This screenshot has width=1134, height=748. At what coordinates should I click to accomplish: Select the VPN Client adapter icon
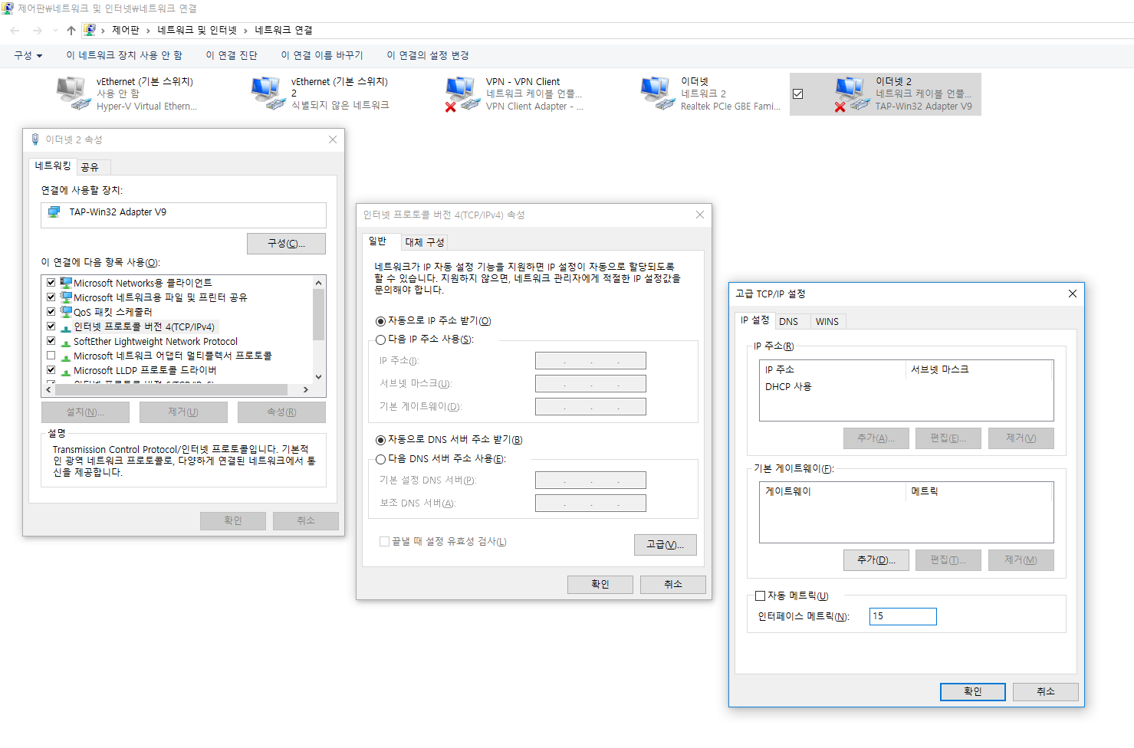pyautogui.click(x=462, y=93)
